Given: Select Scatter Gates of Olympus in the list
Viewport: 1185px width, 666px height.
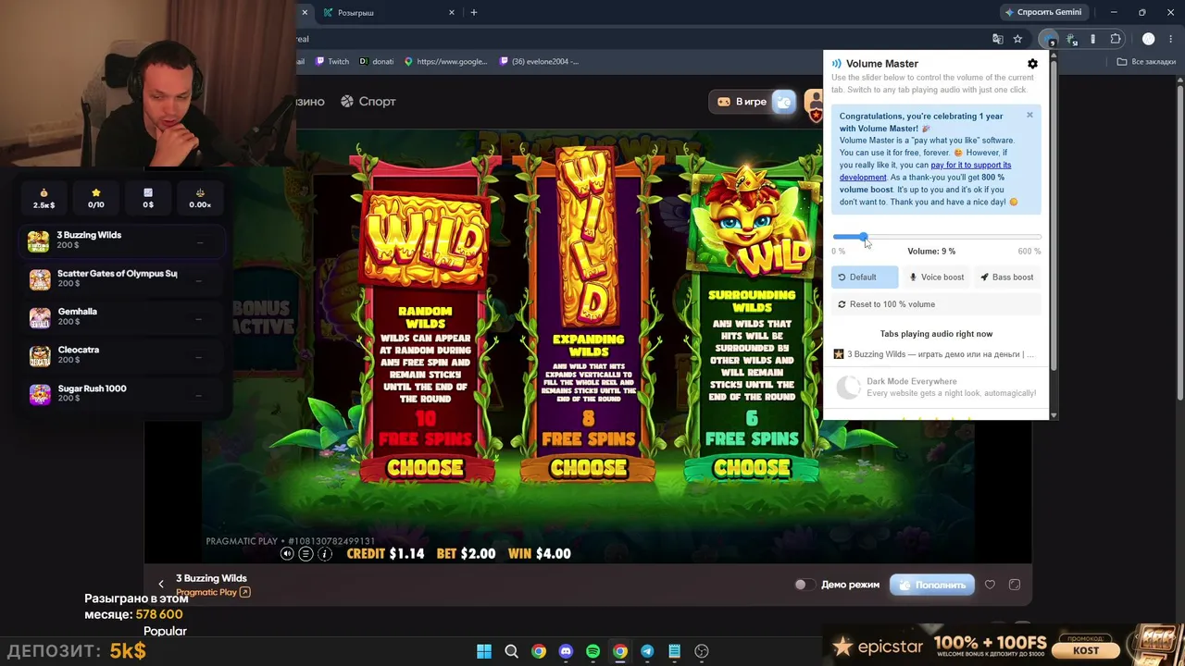Looking at the screenshot, I should (x=122, y=278).
